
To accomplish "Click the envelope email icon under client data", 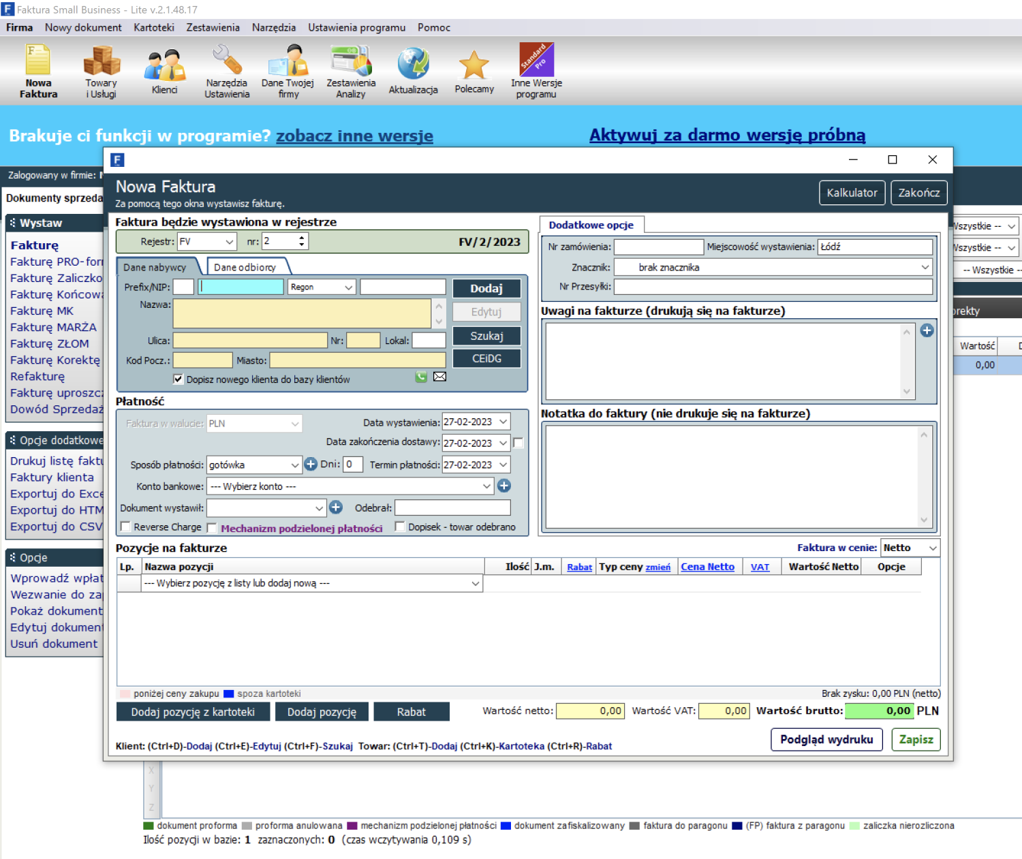I will pos(440,377).
